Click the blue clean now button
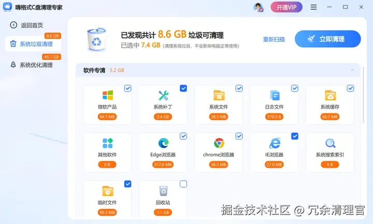 coord(327,39)
